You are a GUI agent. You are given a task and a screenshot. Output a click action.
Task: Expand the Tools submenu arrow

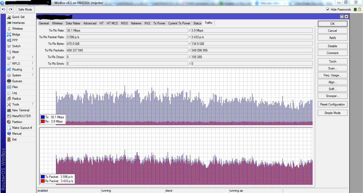33,104
